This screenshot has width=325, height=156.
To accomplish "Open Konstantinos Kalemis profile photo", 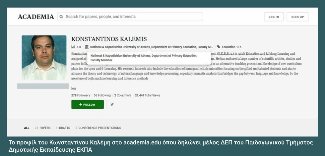I will point(44,58).
